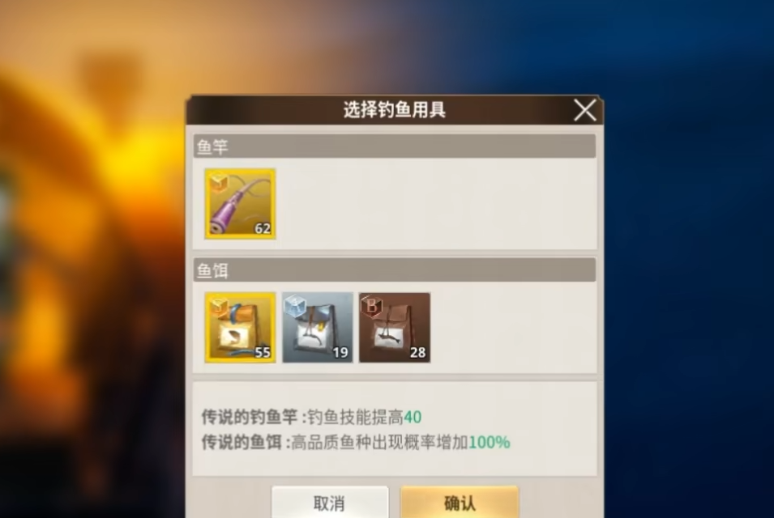Confirm selection with the 确认 button

tap(460, 503)
